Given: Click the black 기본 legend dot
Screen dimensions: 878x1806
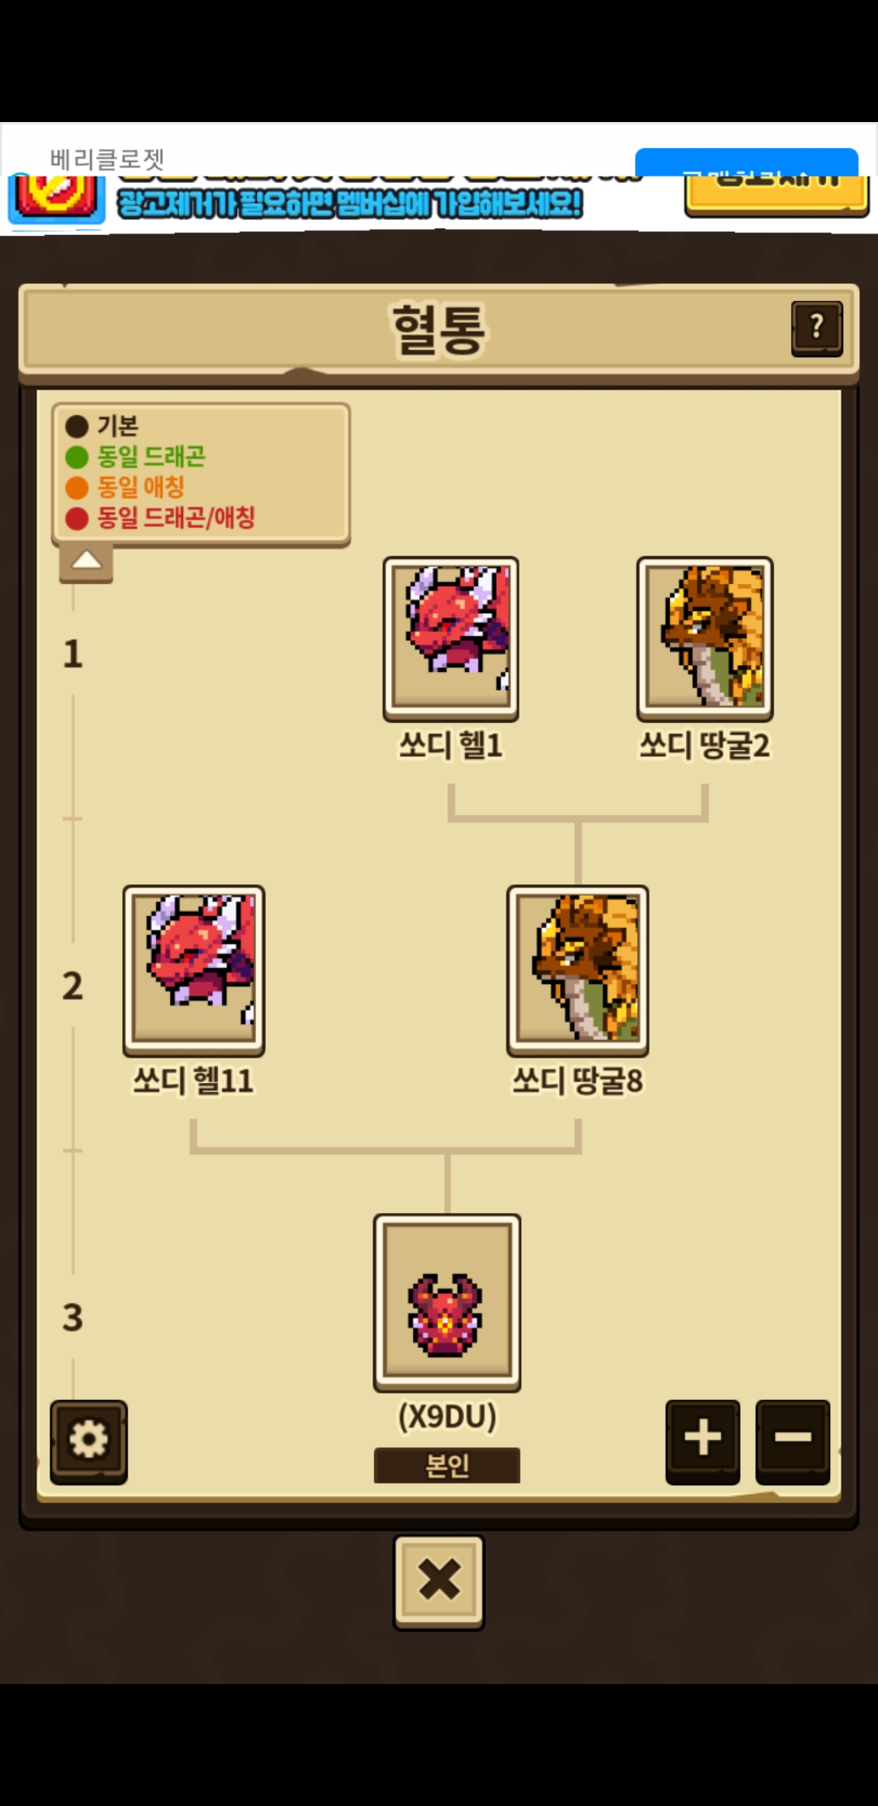Looking at the screenshot, I should [x=76, y=426].
